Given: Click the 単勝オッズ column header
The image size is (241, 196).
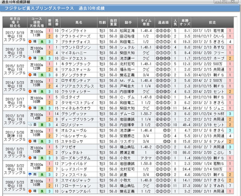Looking at the screenshot, I should tap(185, 23).
